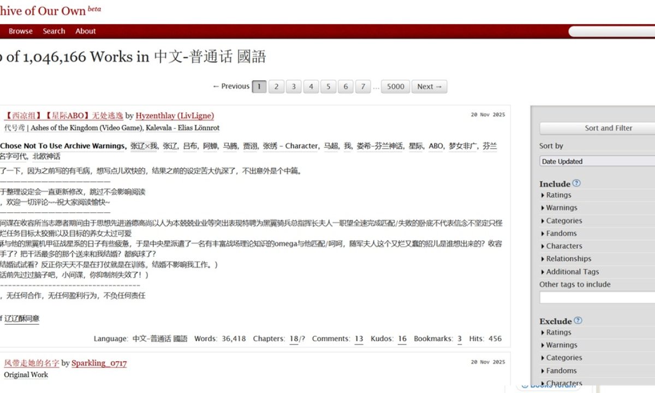655x393 pixels.
Task: Open the Browse menu
Action: point(20,31)
